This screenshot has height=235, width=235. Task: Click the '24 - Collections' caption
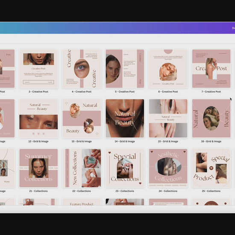(168, 191)
